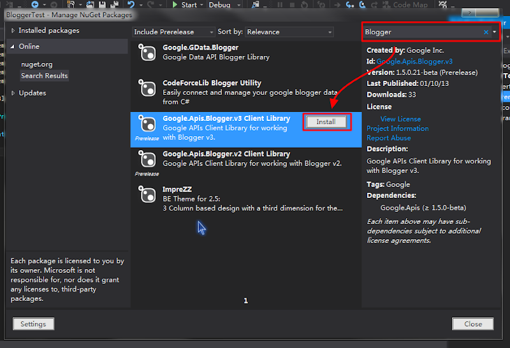Expand the Updates node
This screenshot has height=348, width=510.
[13, 93]
